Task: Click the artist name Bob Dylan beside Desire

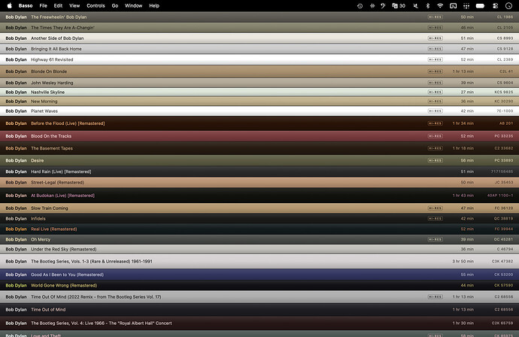Action: coord(16,160)
